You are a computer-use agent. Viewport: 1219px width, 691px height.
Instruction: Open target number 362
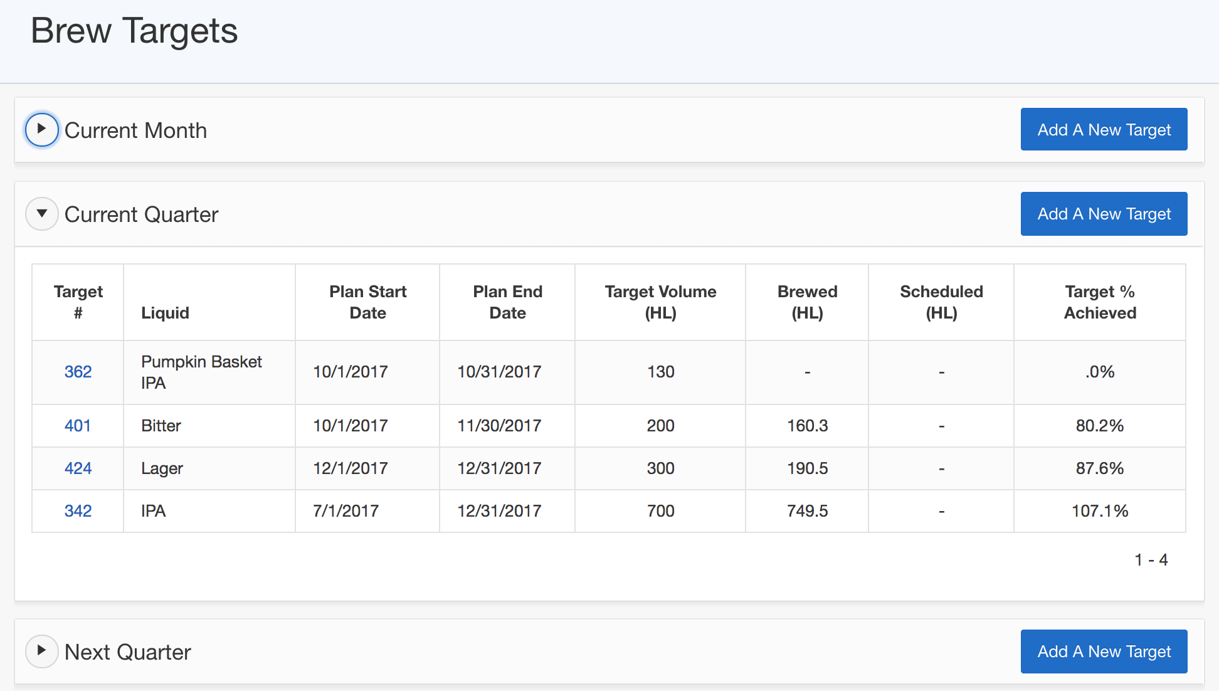pos(78,372)
